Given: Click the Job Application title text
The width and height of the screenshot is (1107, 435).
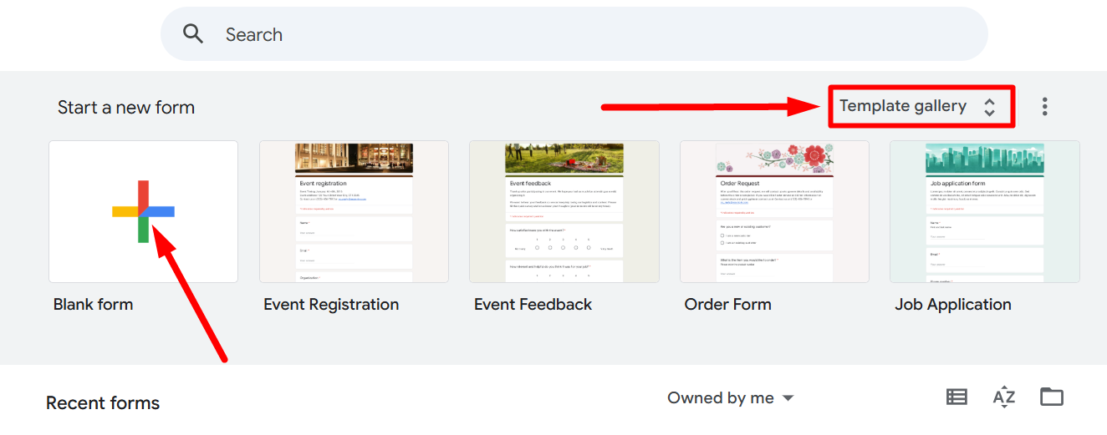Looking at the screenshot, I should (952, 305).
